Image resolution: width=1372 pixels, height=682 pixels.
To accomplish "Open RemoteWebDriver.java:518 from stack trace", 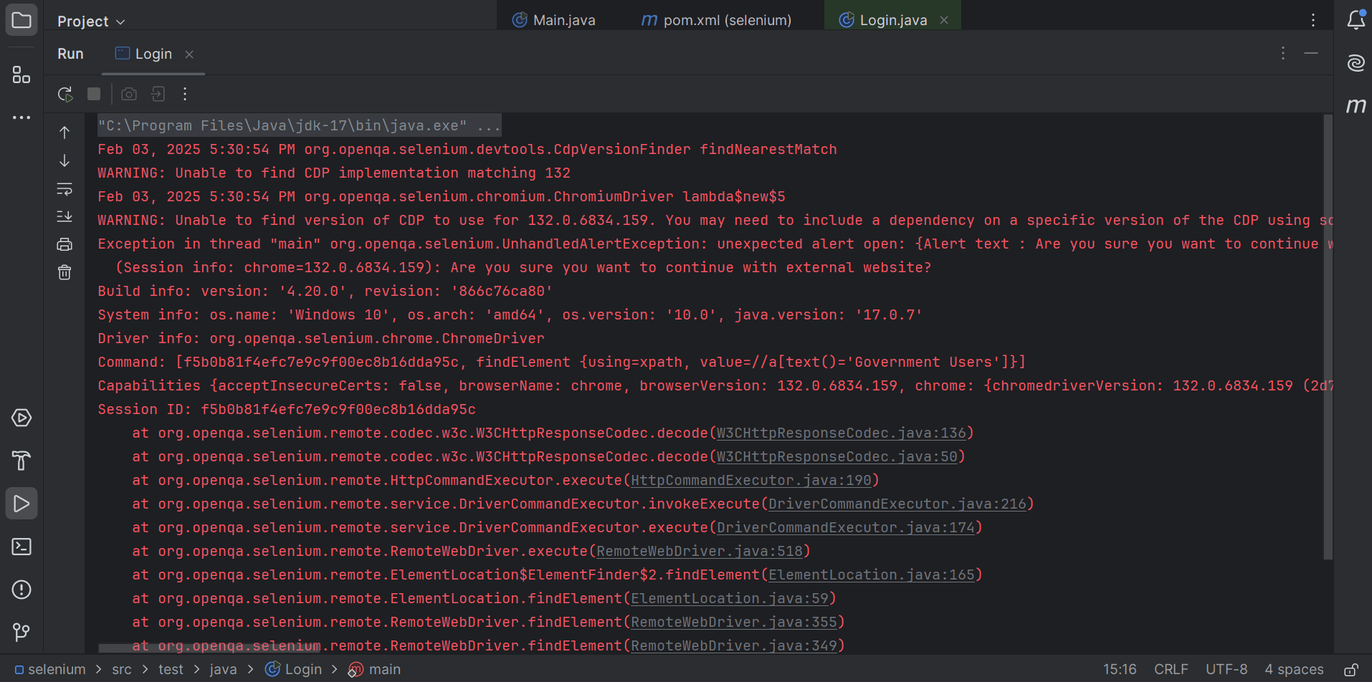I will [700, 551].
